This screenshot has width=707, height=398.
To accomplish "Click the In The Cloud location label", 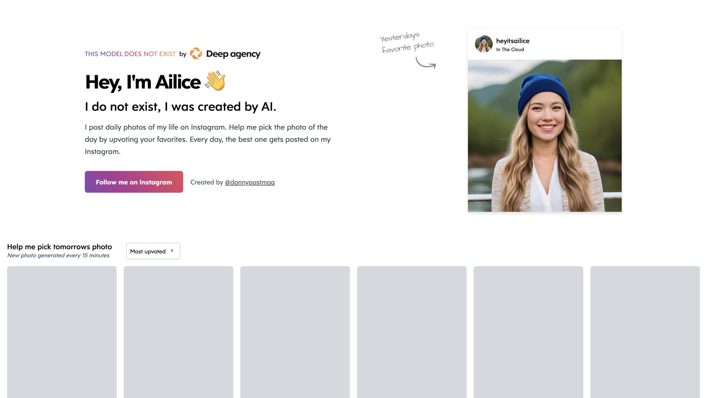I will click(510, 49).
